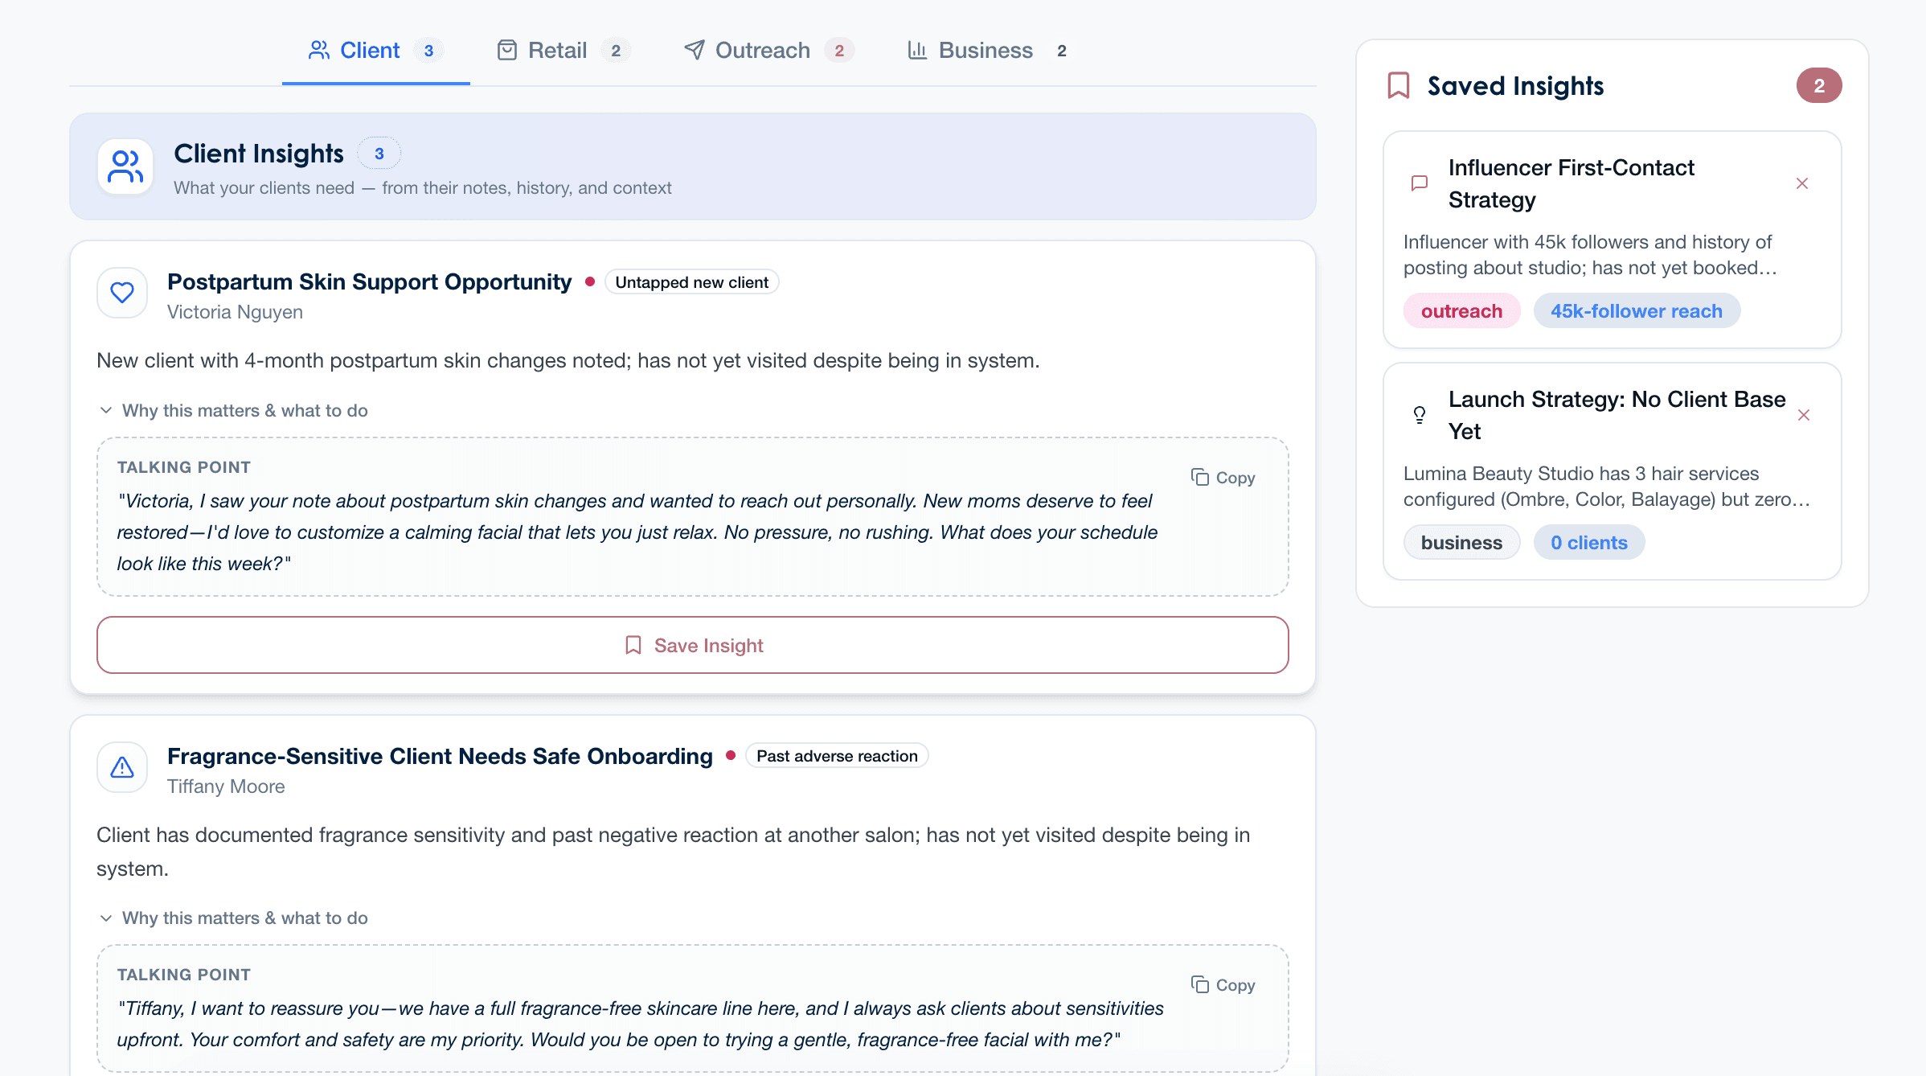This screenshot has height=1076, width=1926.
Task: Click the Business tab chart icon
Action: (917, 50)
